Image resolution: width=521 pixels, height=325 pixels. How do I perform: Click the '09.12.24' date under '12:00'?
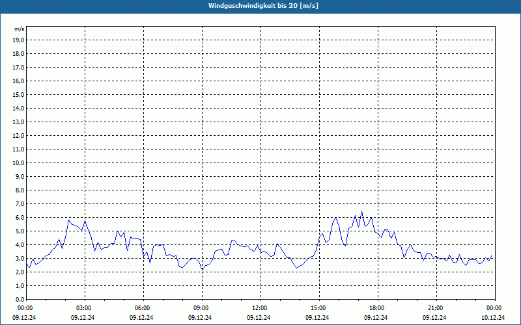click(259, 317)
